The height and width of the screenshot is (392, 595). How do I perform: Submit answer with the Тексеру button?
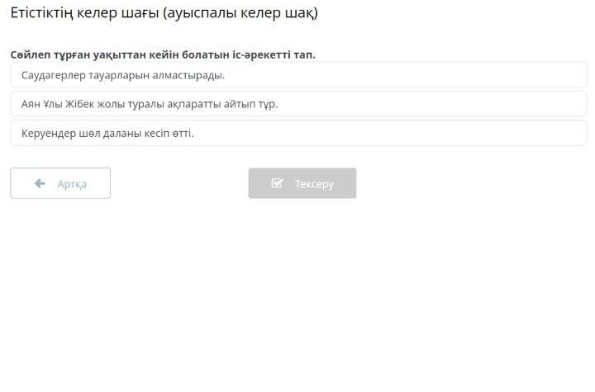[x=302, y=183]
